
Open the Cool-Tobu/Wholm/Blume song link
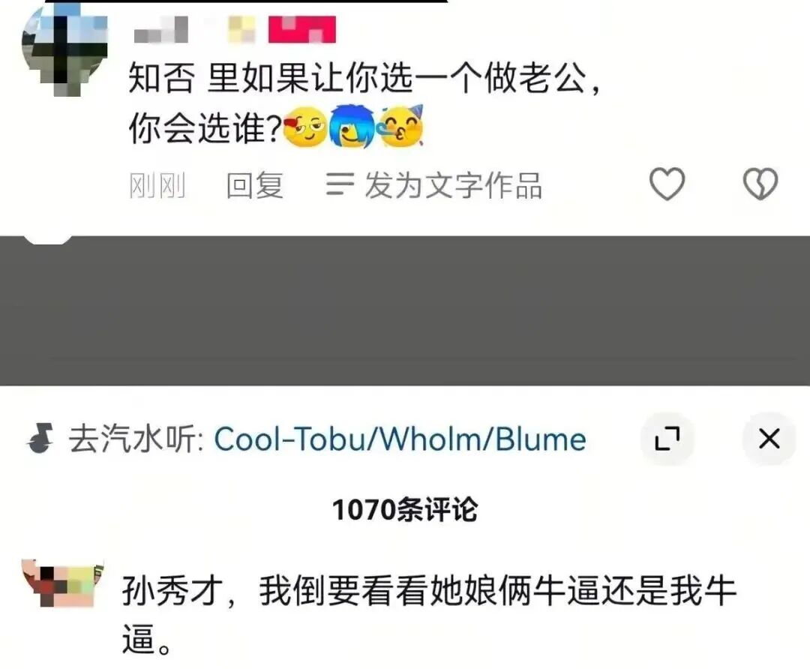point(400,439)
